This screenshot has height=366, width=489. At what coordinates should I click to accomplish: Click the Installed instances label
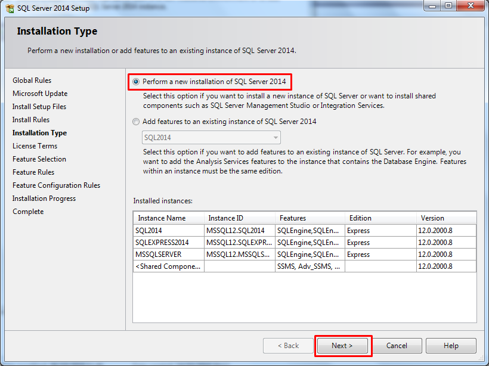[163, 201]
